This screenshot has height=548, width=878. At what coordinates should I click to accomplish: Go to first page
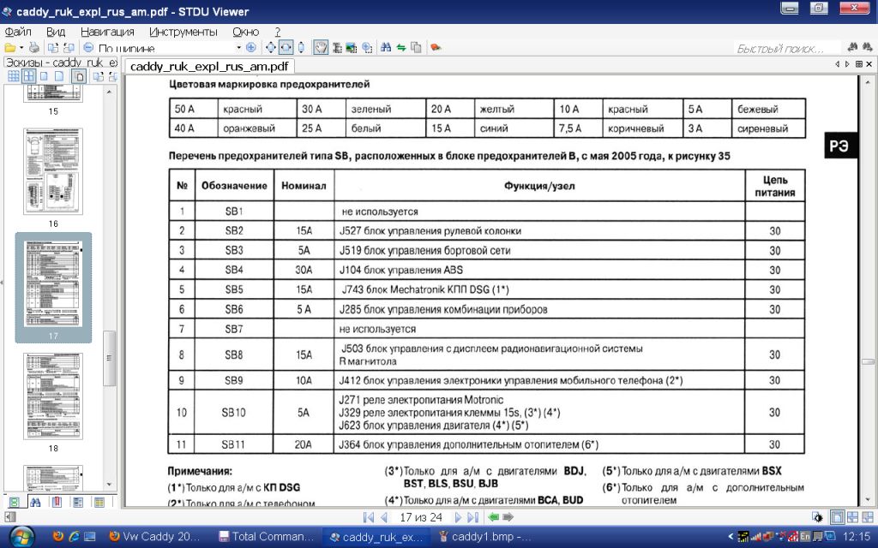(369, 517)
